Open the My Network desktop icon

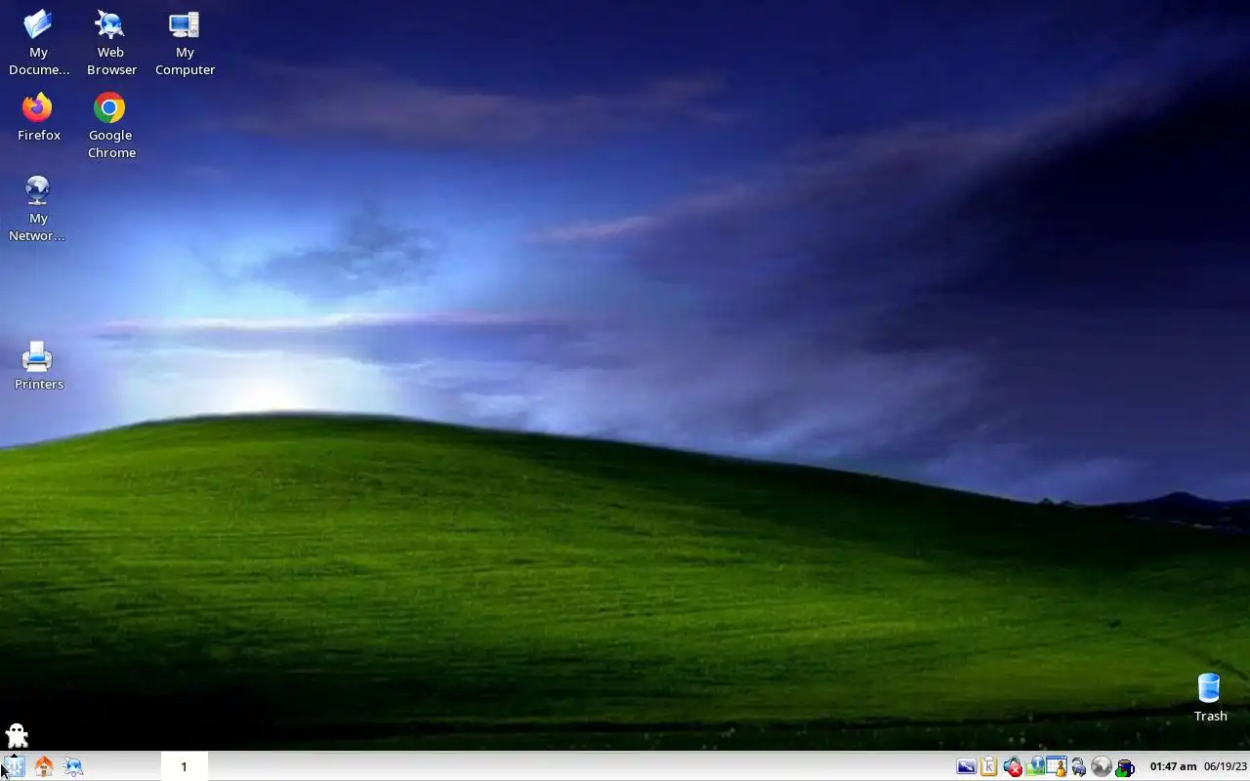(x=38, y=209)
